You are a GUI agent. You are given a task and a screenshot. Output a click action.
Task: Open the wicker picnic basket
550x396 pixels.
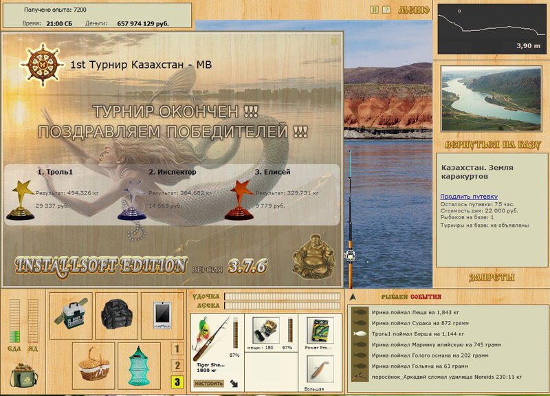click(93, 366)
